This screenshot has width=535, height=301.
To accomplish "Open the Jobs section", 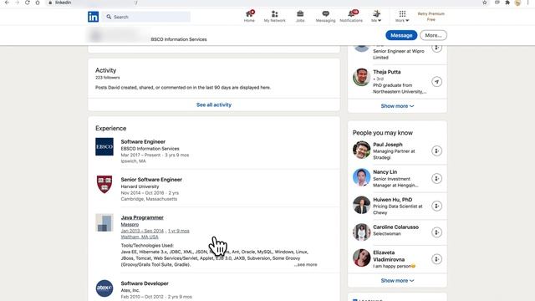I will coord(300,17).
